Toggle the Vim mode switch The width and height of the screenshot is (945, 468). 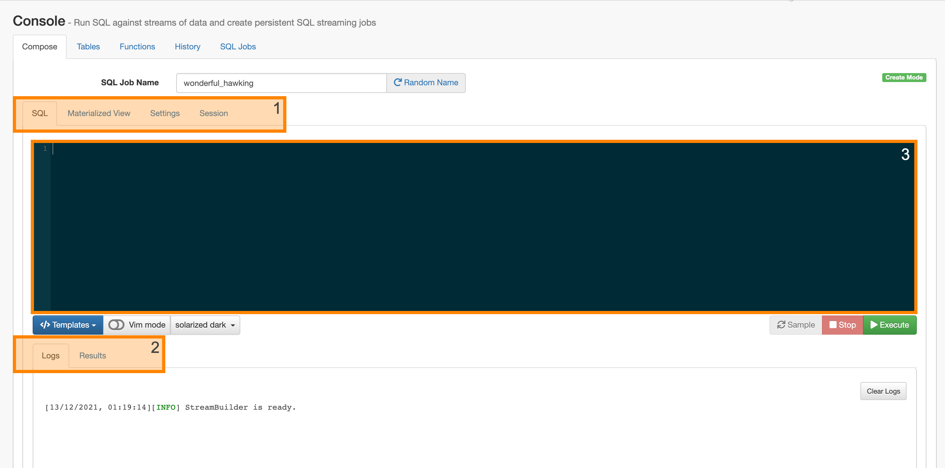(116, 325)
